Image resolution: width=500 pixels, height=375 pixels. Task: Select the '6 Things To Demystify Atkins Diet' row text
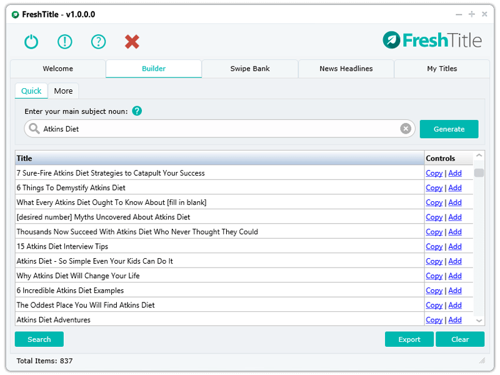[x=71, y=188]
